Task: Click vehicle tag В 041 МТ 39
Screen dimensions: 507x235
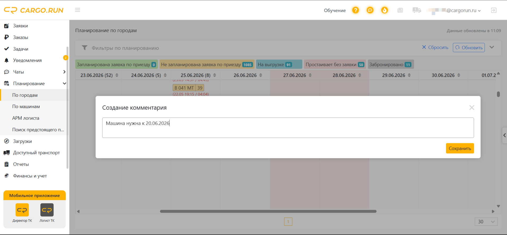Action: pyautogui.click(x=188, y=88)
